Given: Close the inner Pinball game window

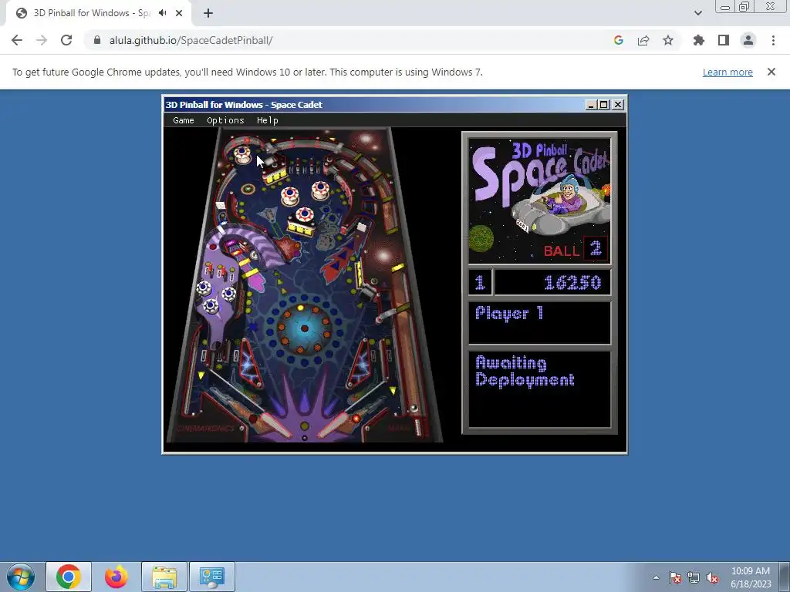Looking at the screenshot, I should [x=618, y=105].
